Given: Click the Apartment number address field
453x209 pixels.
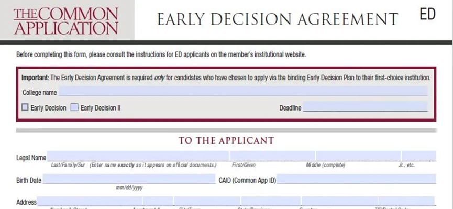Looking at the screenshot, I should 158,201.
